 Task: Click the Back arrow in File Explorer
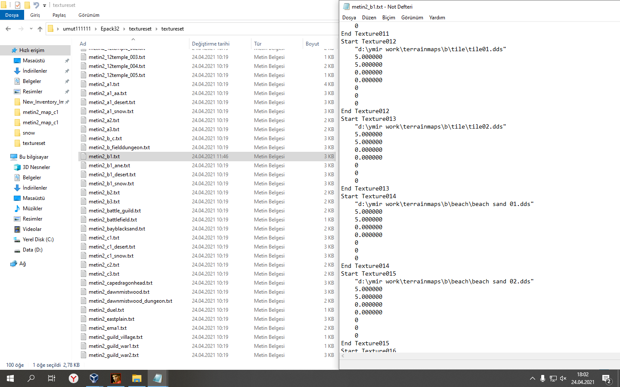[8, 29]
